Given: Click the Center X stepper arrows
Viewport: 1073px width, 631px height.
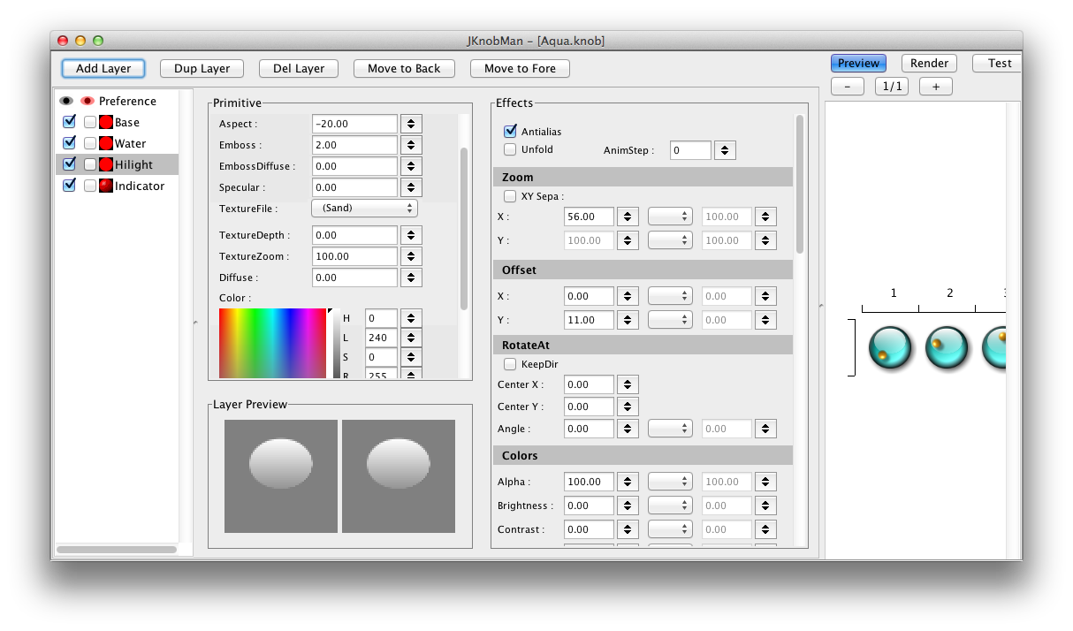Looking at the screenshot, I should (628, 384).
